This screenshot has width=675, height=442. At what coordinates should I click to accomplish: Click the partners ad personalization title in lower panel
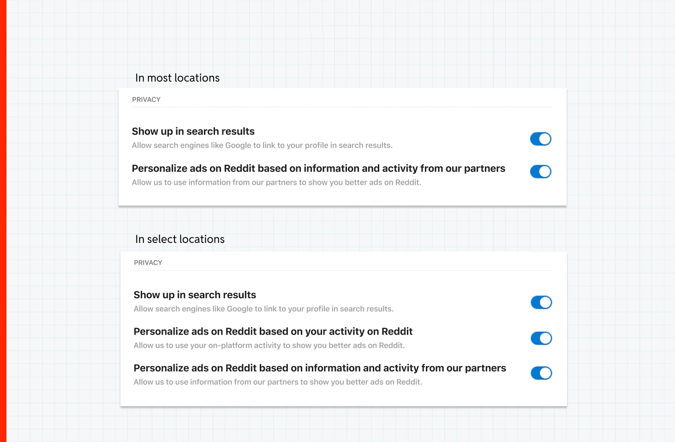pos(320,368)
